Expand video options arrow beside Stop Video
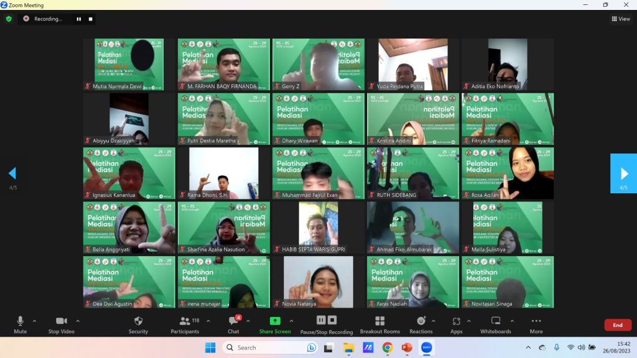This screenshot has height=358, width=637. [x=78, y=321]
